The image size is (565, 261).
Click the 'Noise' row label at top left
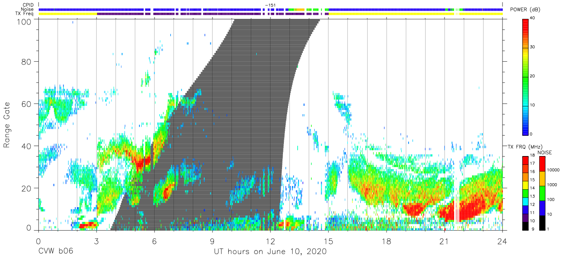(28, 9)
